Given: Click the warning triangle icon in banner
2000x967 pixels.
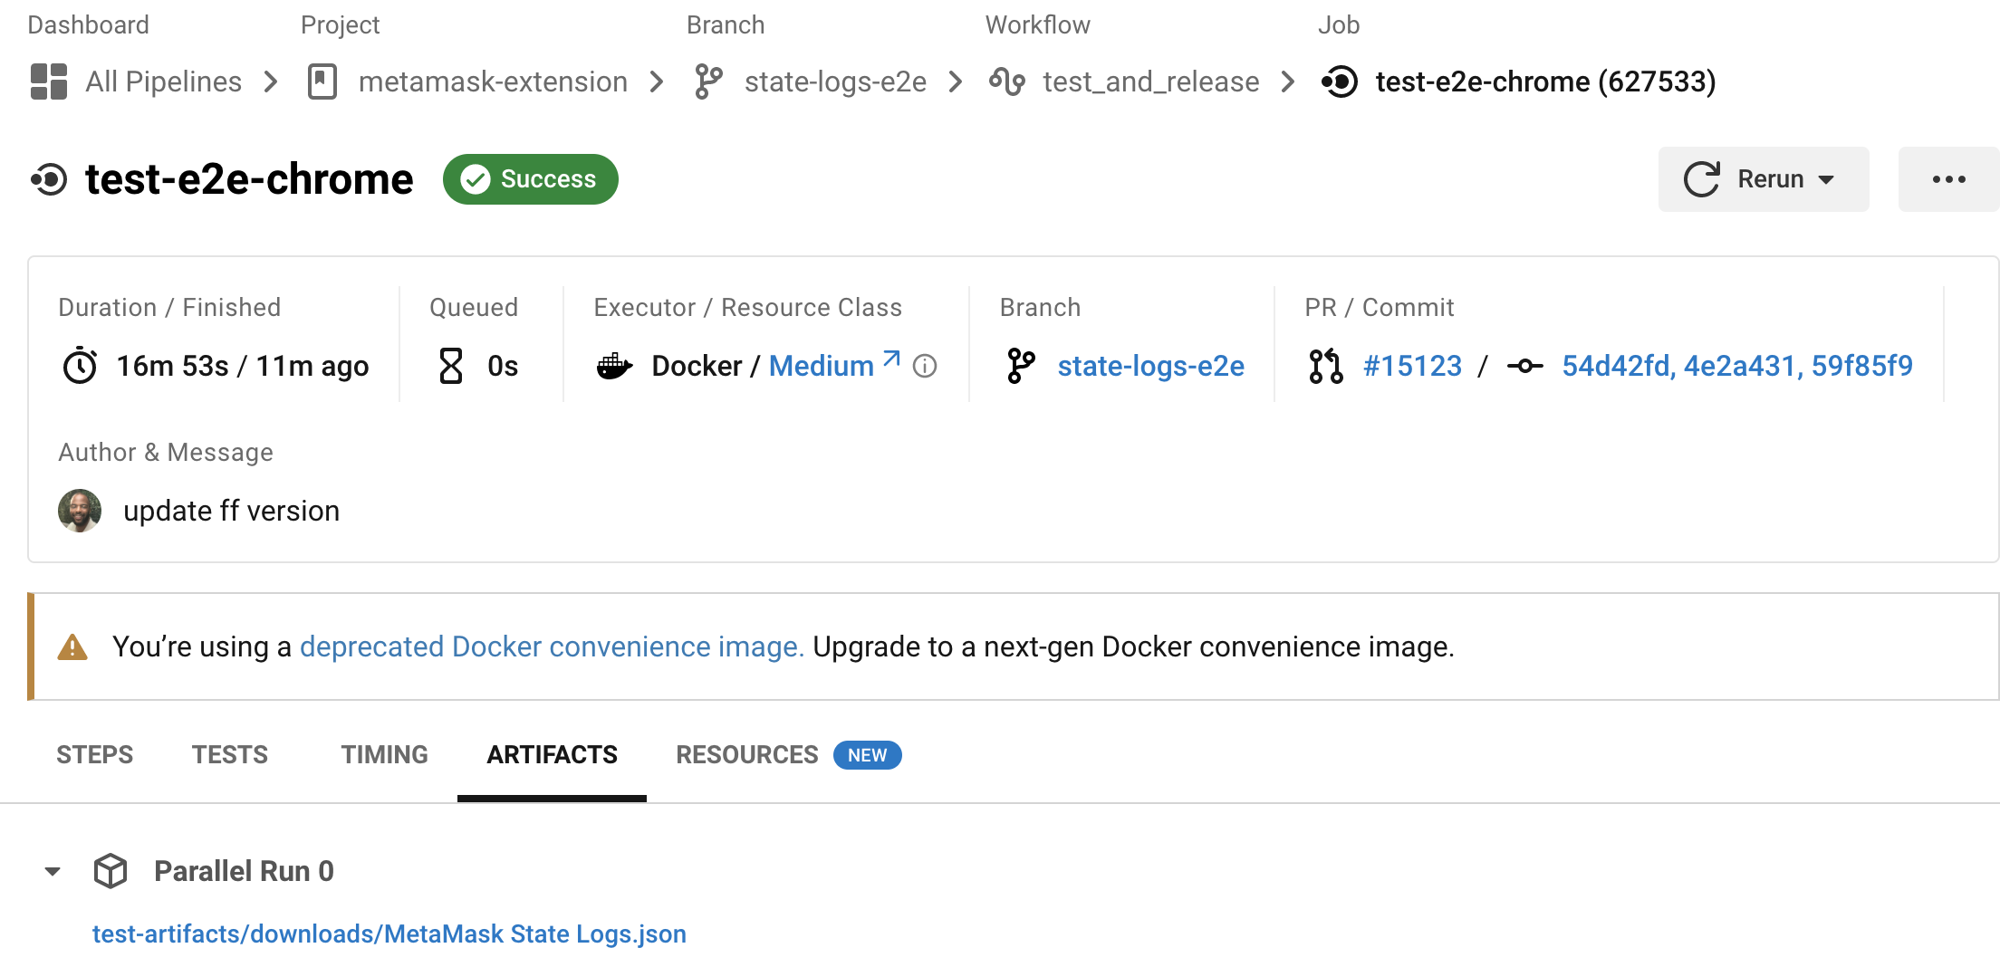Looking at the screenshot, I should (x=72, y=646).
